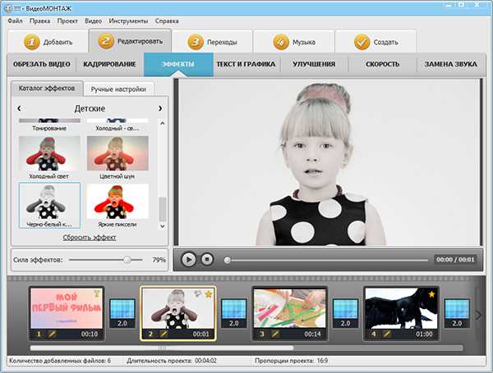
Task: Adjust the Сила эффектов slider handle
Action: 127,260
